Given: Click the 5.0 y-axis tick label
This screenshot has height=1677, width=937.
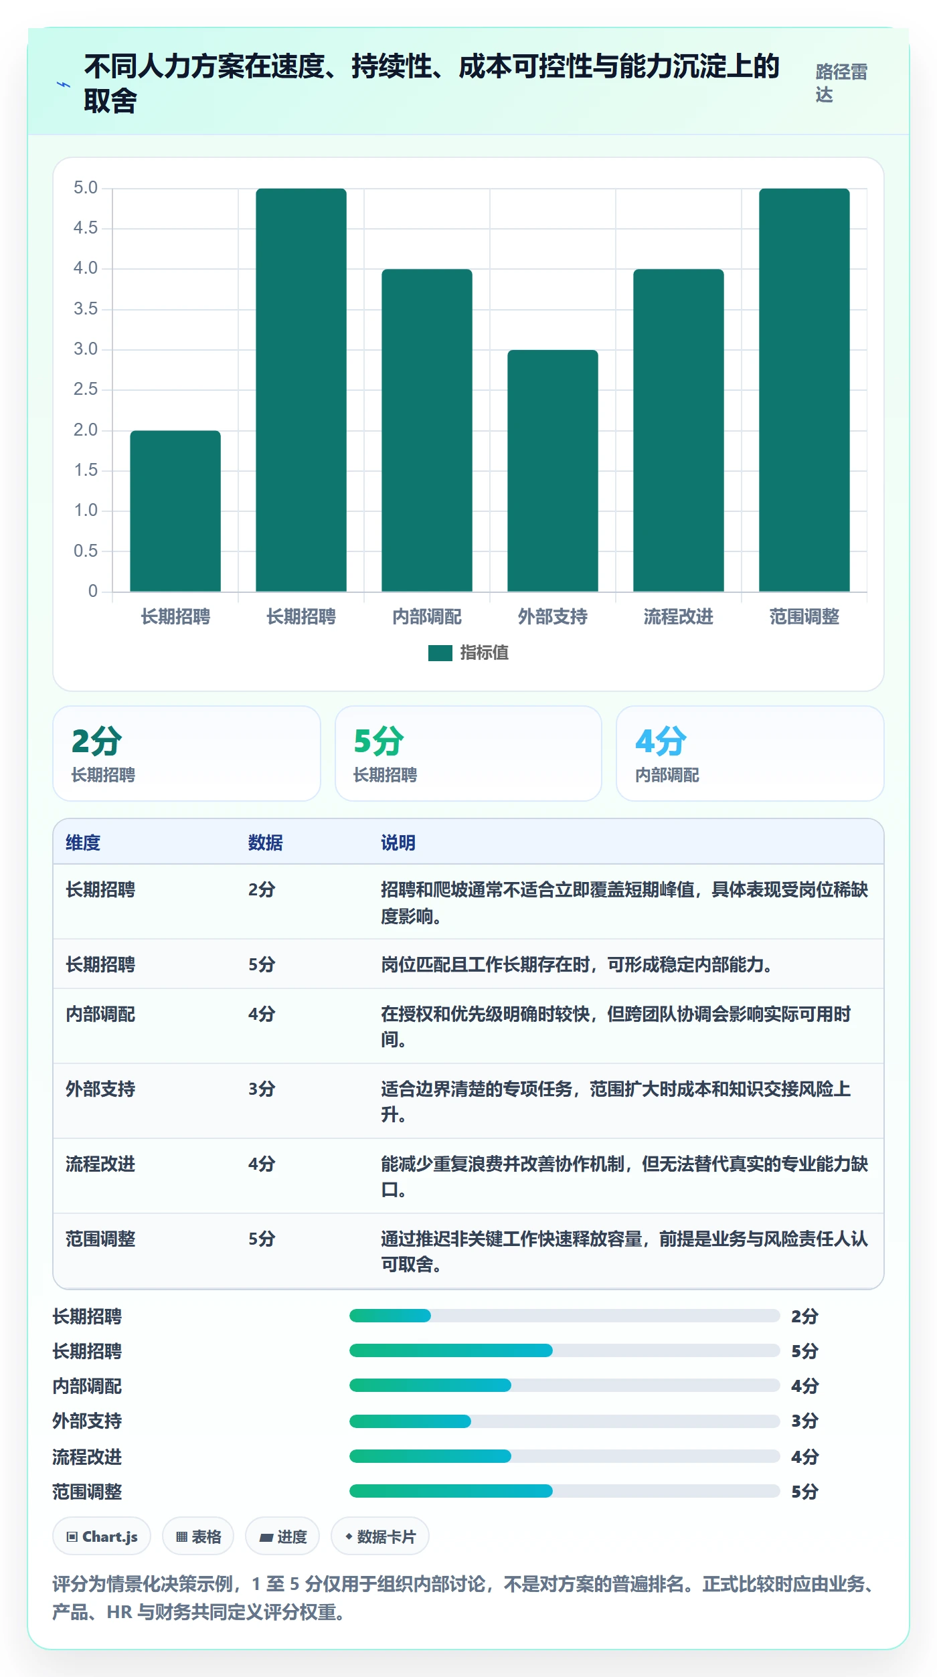Looking at the screenshot, I should pos(86,187).
